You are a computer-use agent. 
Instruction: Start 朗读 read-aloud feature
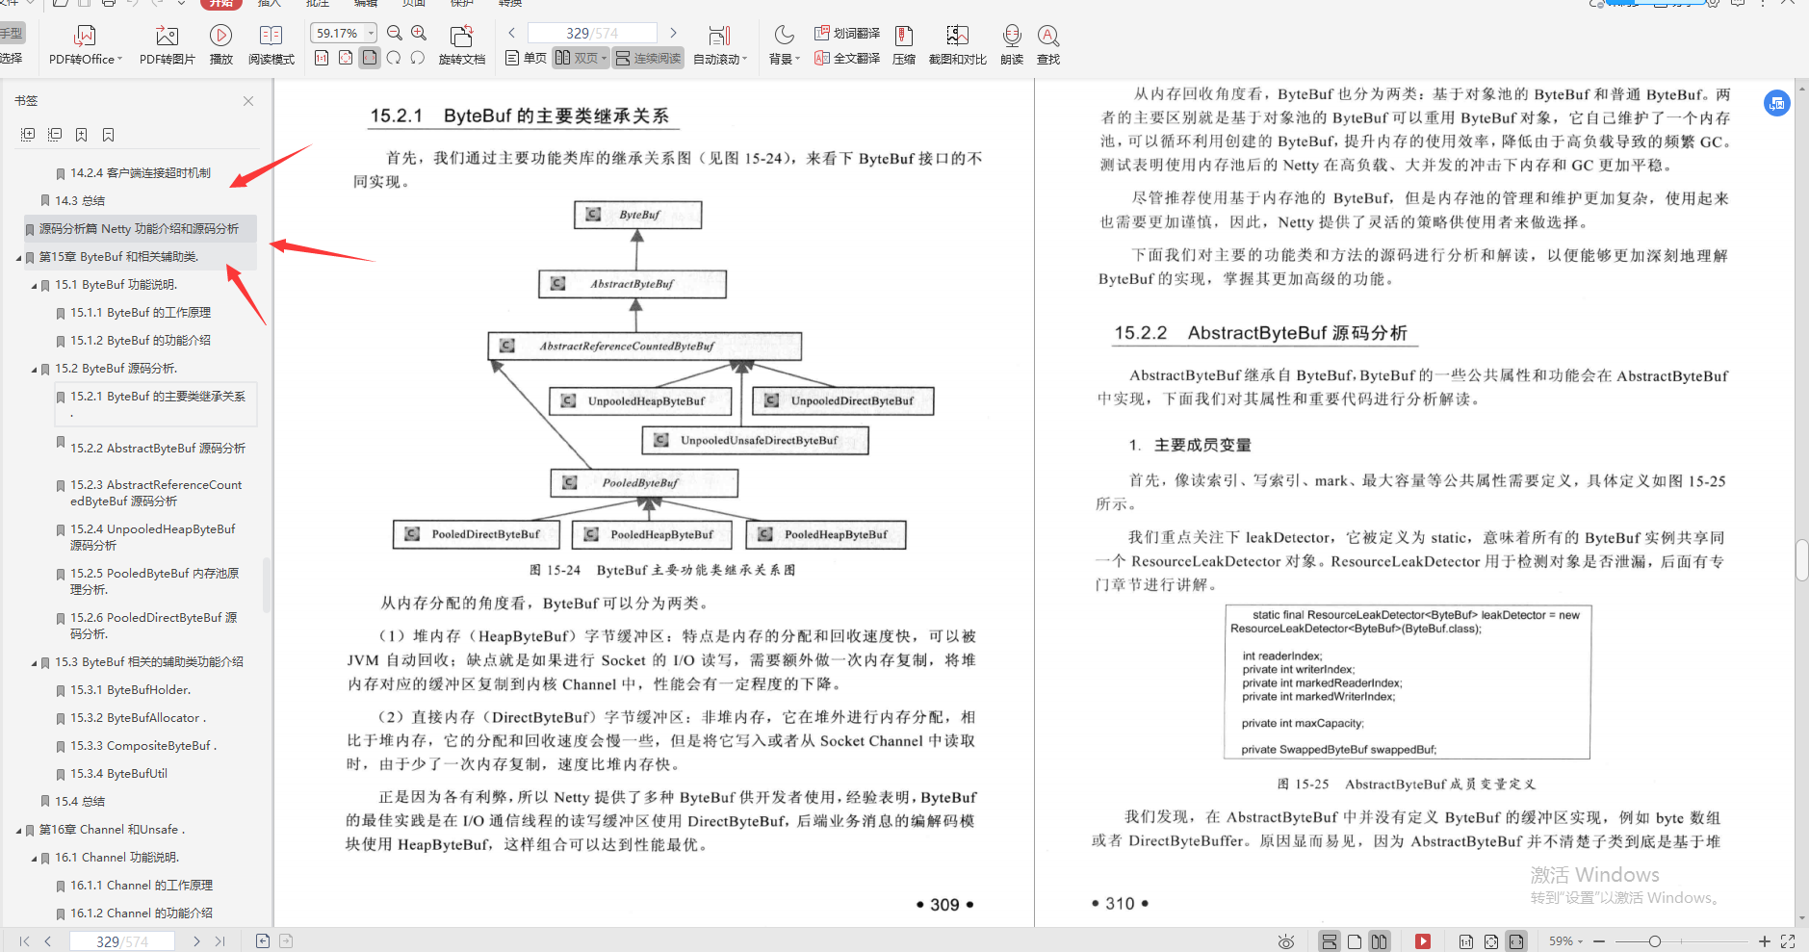click(x=1010, y=43)
